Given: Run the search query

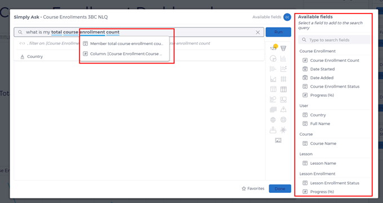Looking at the screenshot, I should pos(278,32).
